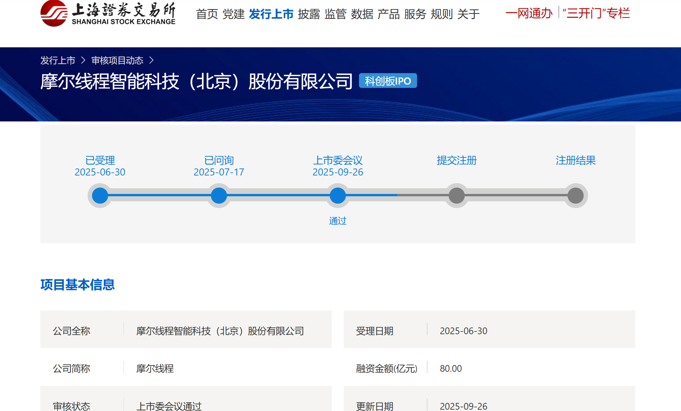The image size is (681, 411).
Task: Click the 已问询 stage label
Action: [219, 160]
